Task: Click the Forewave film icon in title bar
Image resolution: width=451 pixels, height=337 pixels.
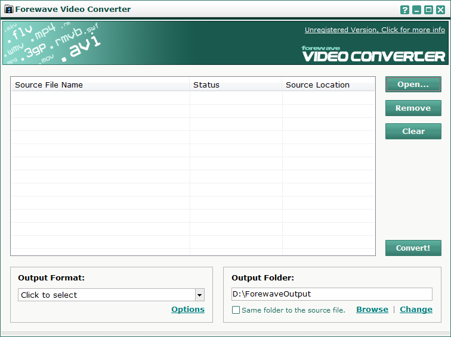Action: tap(9, 10)
